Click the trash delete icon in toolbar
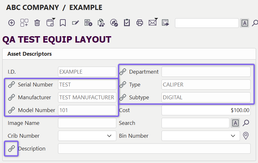The height and width of the screenshot is (163, 258). [x=37, y=23]
